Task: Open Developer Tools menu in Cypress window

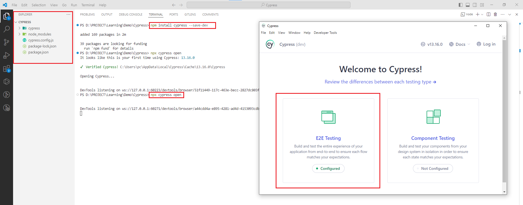Action: tap(325, 33)
